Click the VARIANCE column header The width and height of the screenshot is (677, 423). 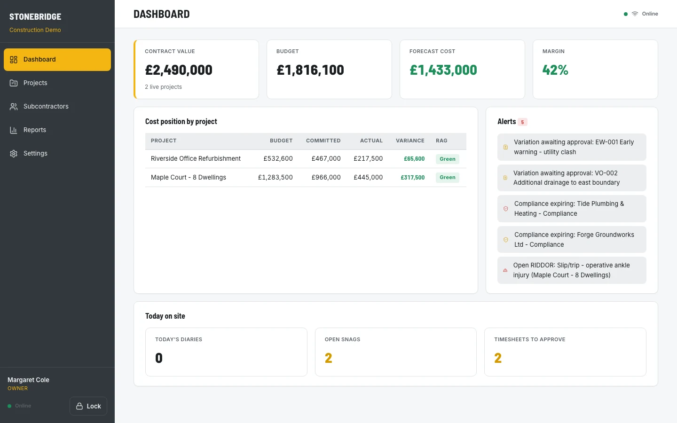(x=410, y=141)
